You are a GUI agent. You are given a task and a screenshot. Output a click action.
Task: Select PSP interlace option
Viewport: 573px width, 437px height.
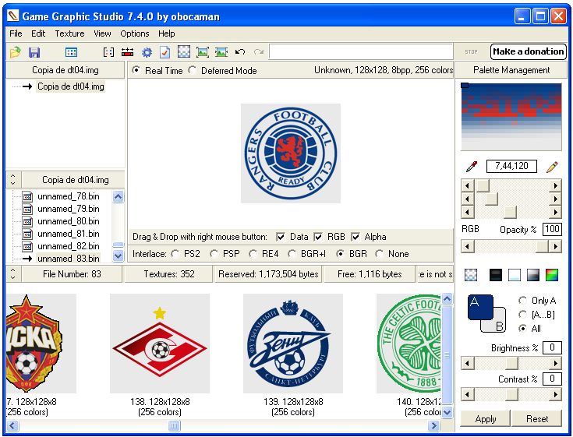tap(214, 254)
